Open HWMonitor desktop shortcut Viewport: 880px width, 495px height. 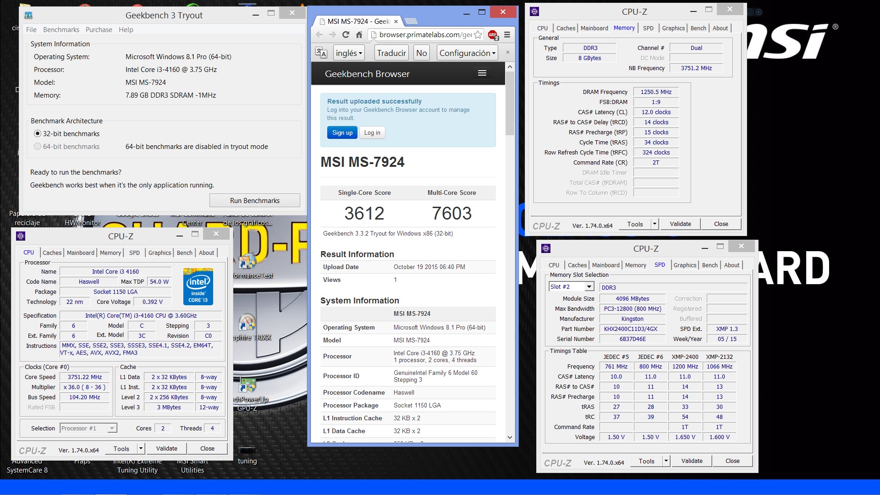82,223
